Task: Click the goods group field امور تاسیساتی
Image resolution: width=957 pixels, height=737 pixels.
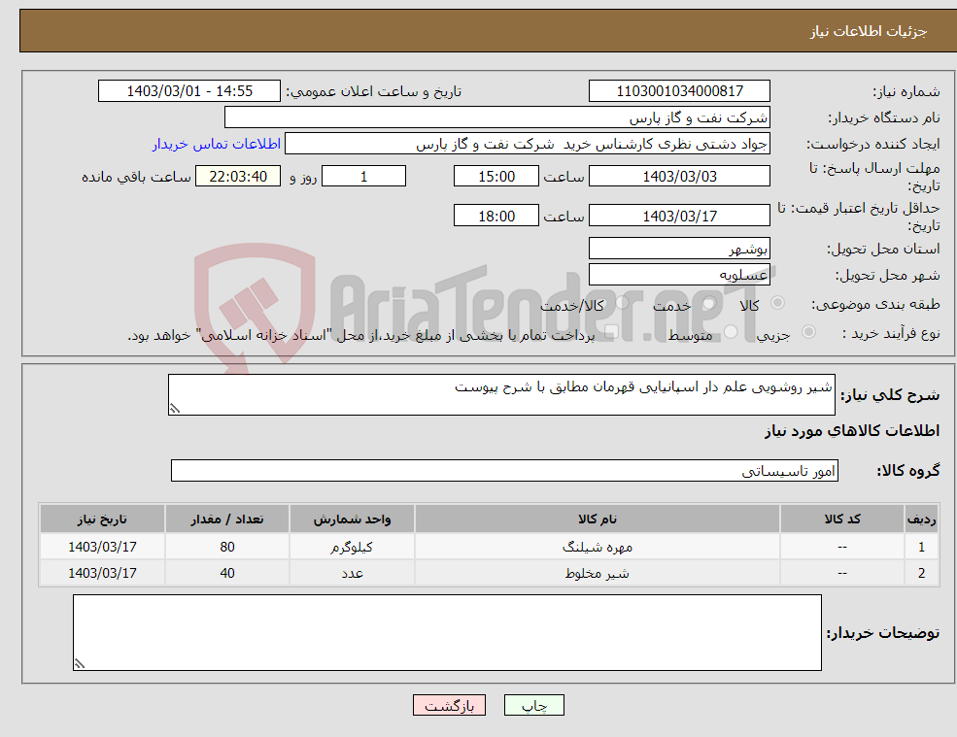Action: [x=505, y=470]
